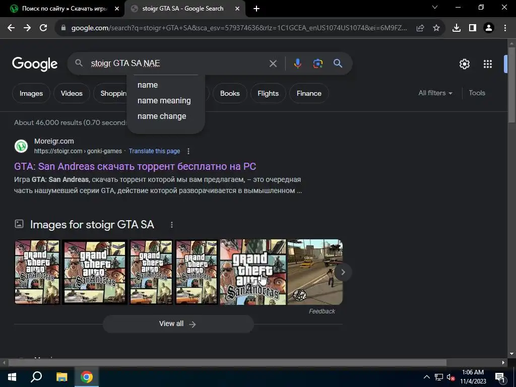This screenshot has height=387, width=516.
Task: Open the network tray icon
Action: point(439,377)
